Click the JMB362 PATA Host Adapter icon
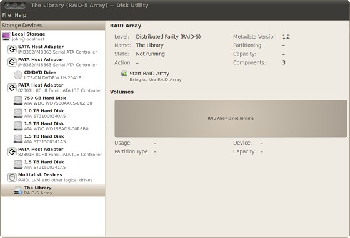Screen dimensions: 350x238 (12, 62)
